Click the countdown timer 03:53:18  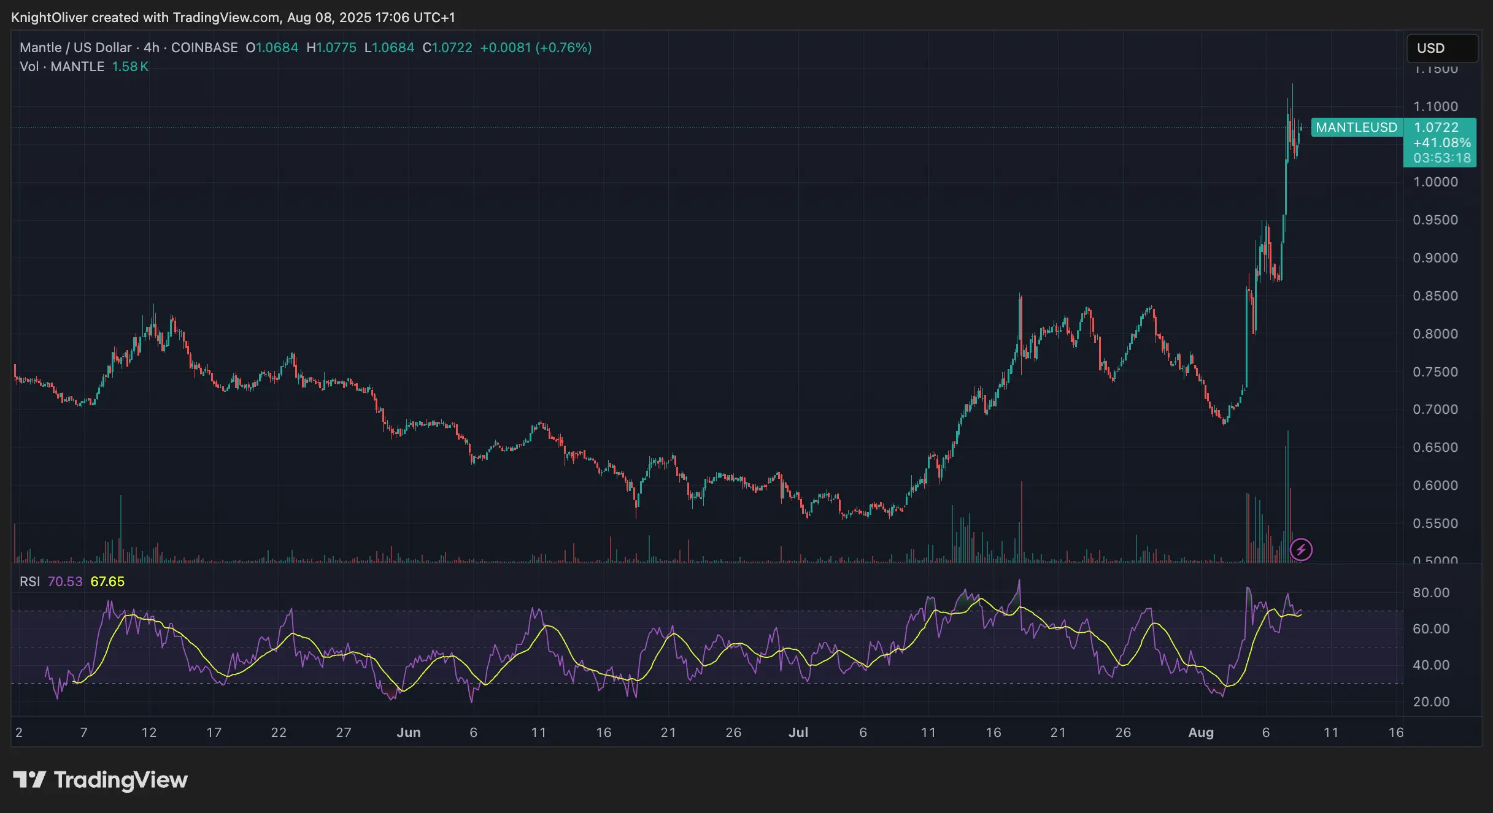pyautogui.click(x=1442, y=158)
